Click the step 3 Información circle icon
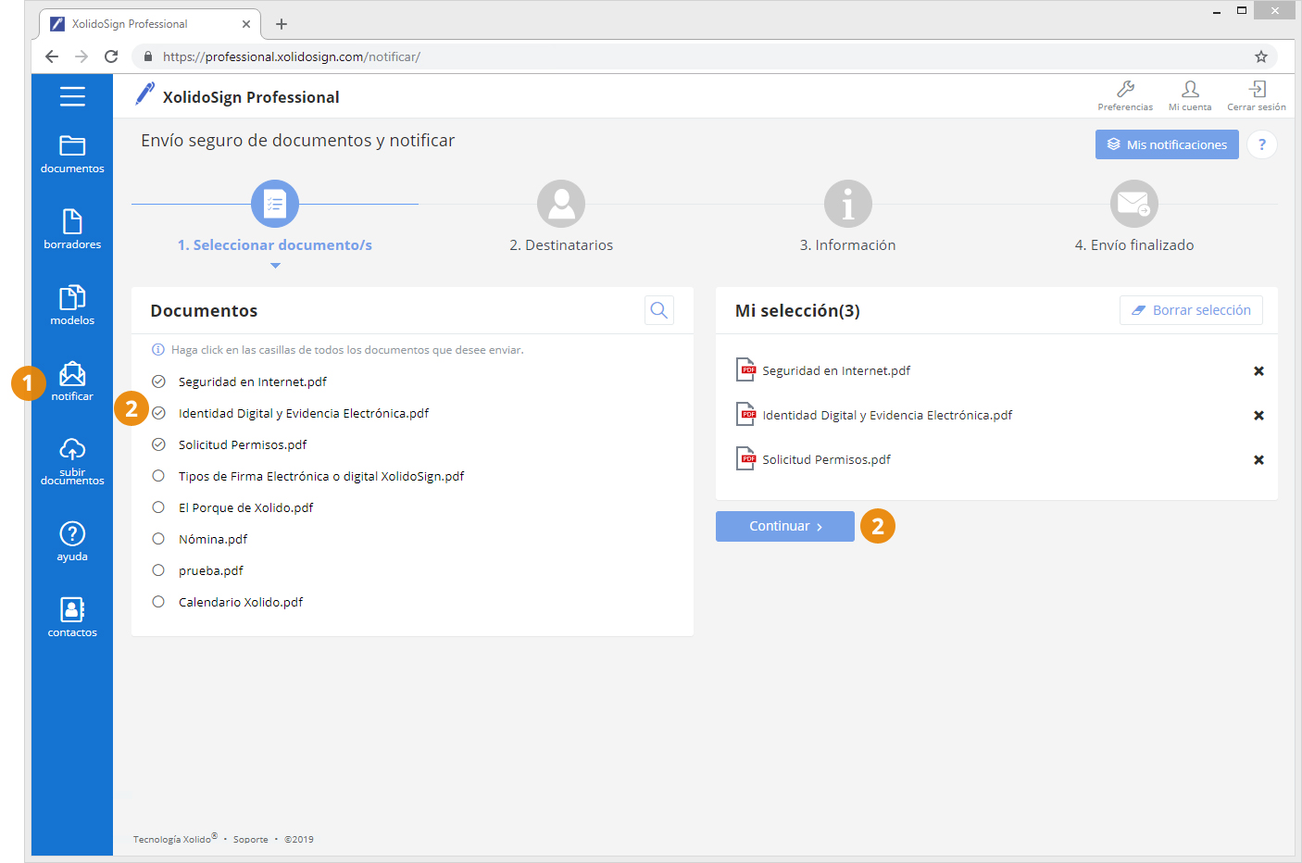Viewport: 1302px width, 863px height. (x=848, y=204)
